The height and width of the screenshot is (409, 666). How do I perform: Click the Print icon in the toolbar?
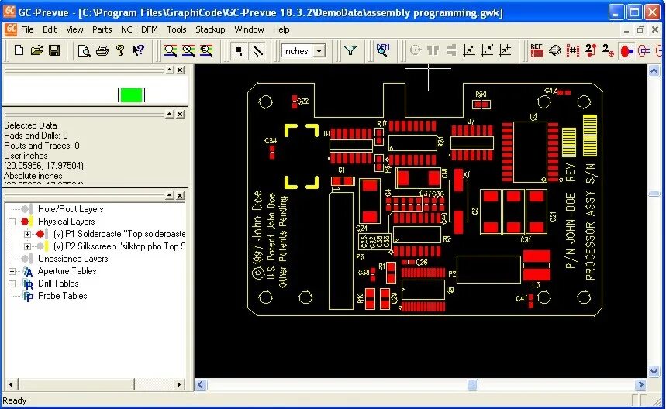click(x=102, y=50)
